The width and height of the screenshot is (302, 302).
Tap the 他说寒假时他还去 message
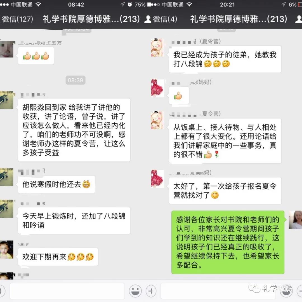click(x=56, y=184)
